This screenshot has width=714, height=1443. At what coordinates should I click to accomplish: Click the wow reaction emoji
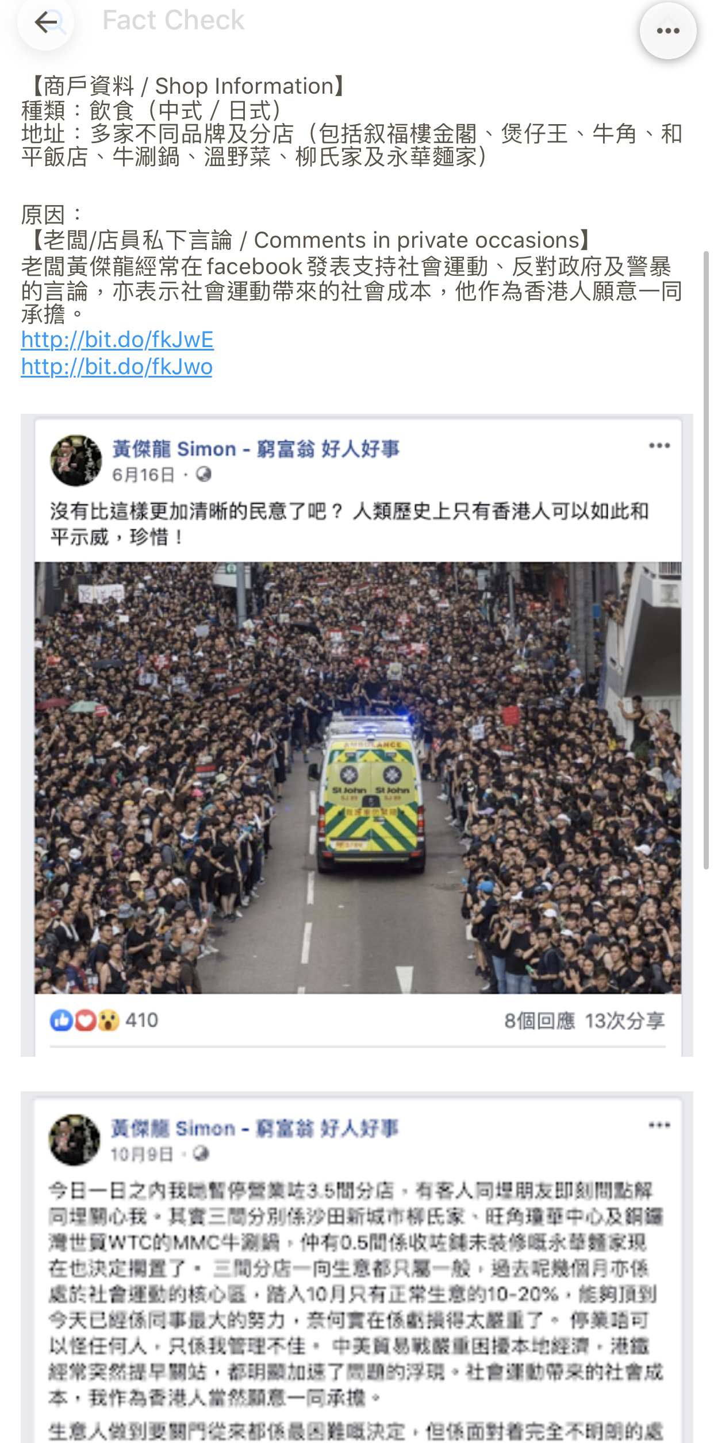[108, 1021]
